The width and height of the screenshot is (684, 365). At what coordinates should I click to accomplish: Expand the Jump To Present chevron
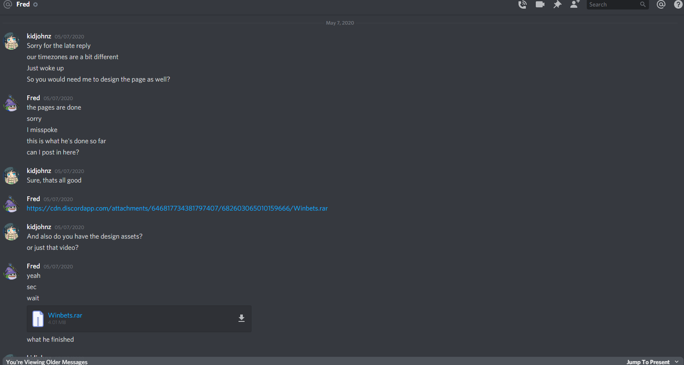677,362
